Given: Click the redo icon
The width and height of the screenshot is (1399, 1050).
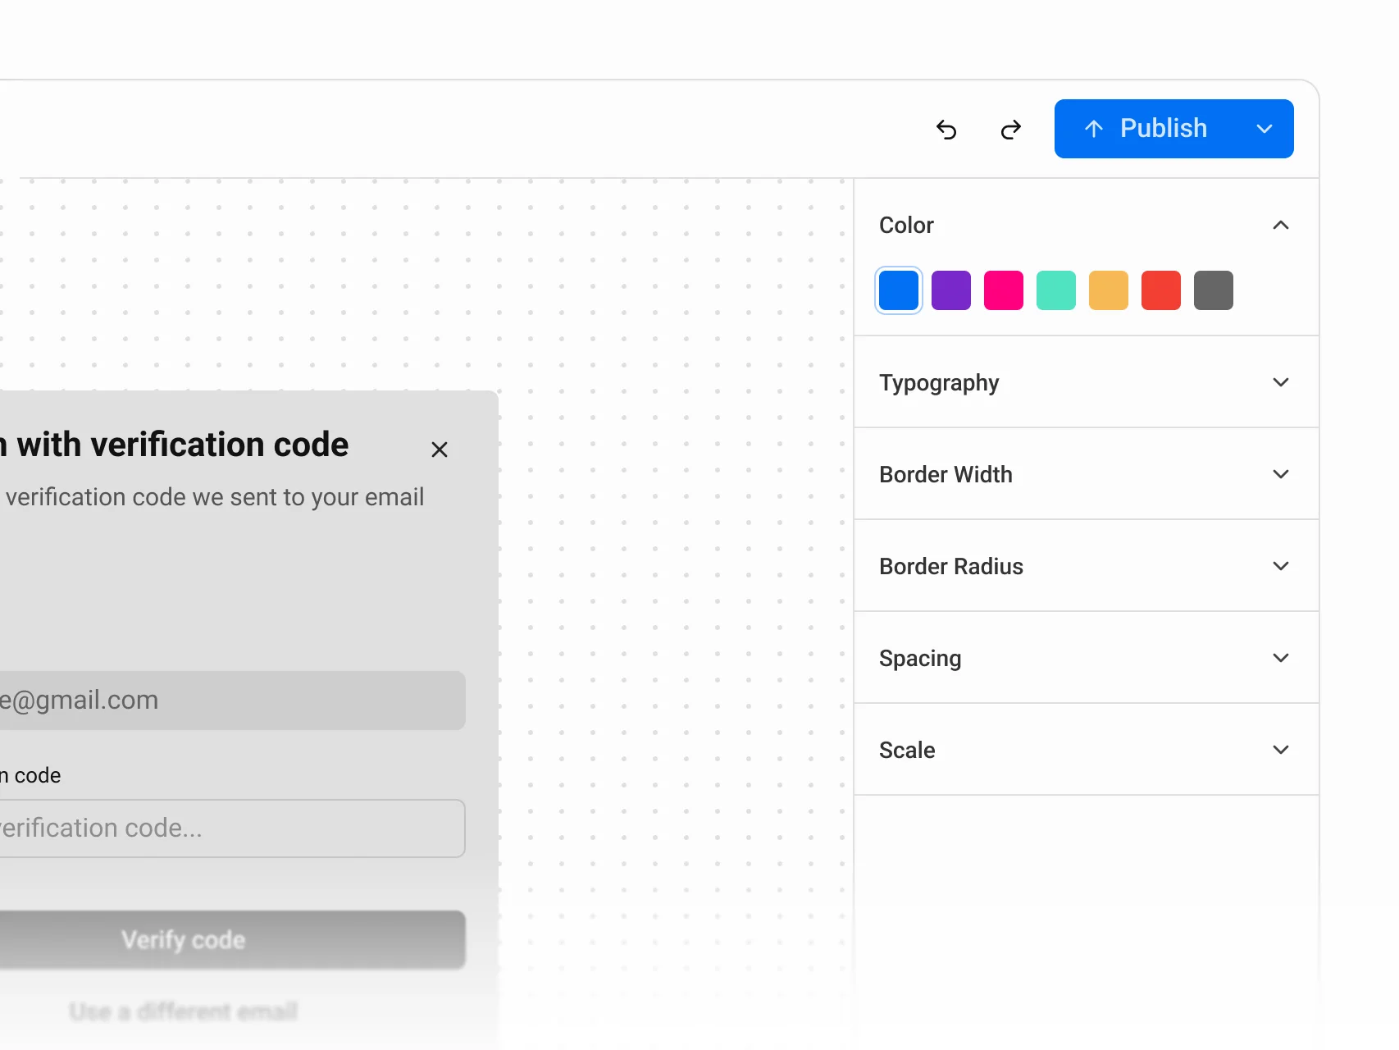Looking at the screenshot, I should [x=1010, y=130].
